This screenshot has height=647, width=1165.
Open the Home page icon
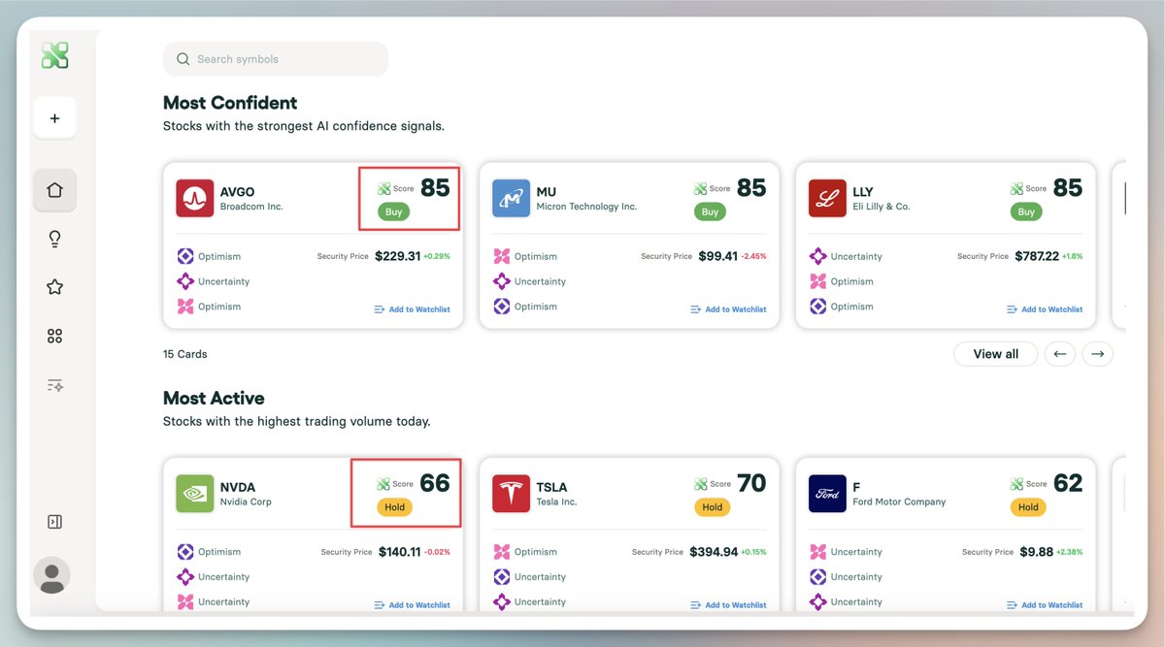(x=54, y=190)
